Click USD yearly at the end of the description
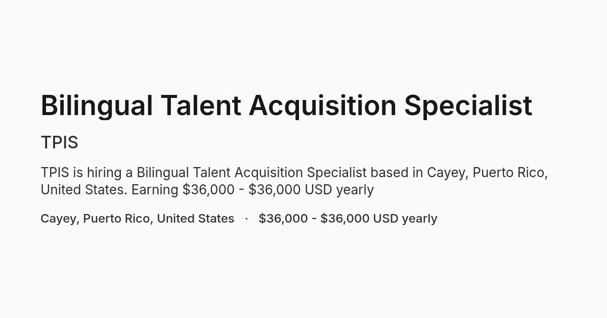This screenshot has width=607, height=318. click(x=339, y=190)
